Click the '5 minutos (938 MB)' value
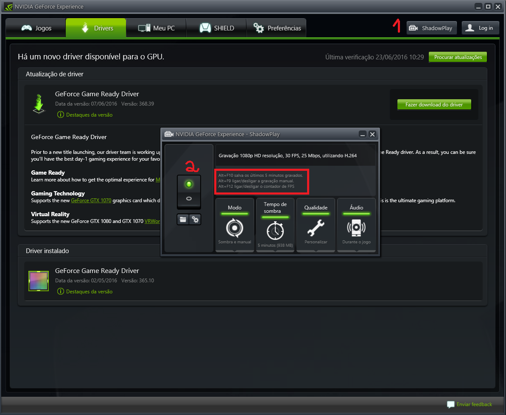The height and width of the screenshot is (415, 506). click(275, 245)
